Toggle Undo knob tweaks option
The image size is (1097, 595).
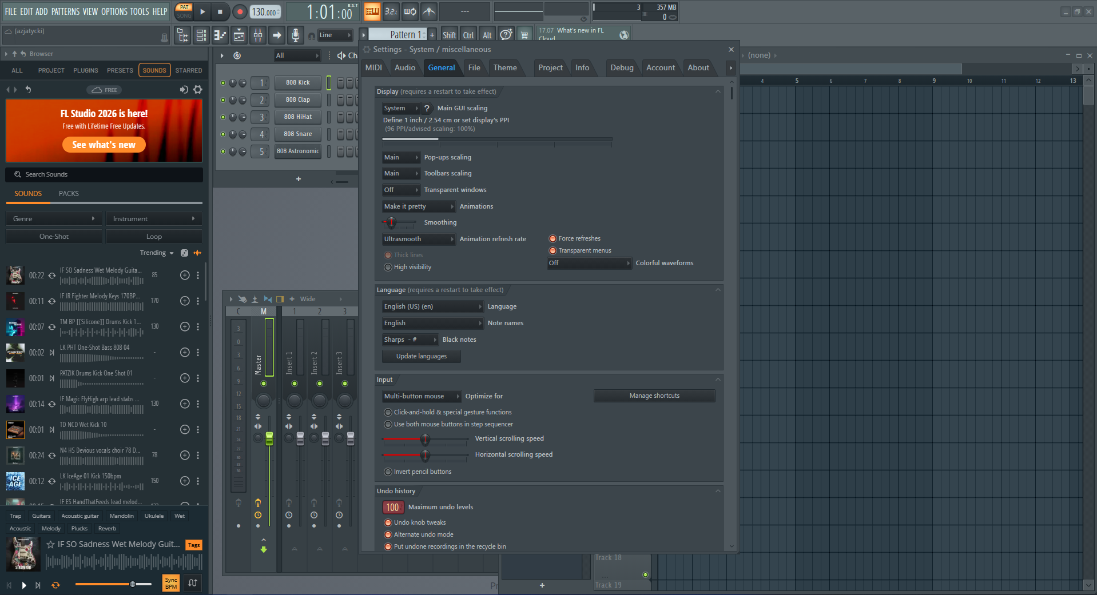(388, 522)
